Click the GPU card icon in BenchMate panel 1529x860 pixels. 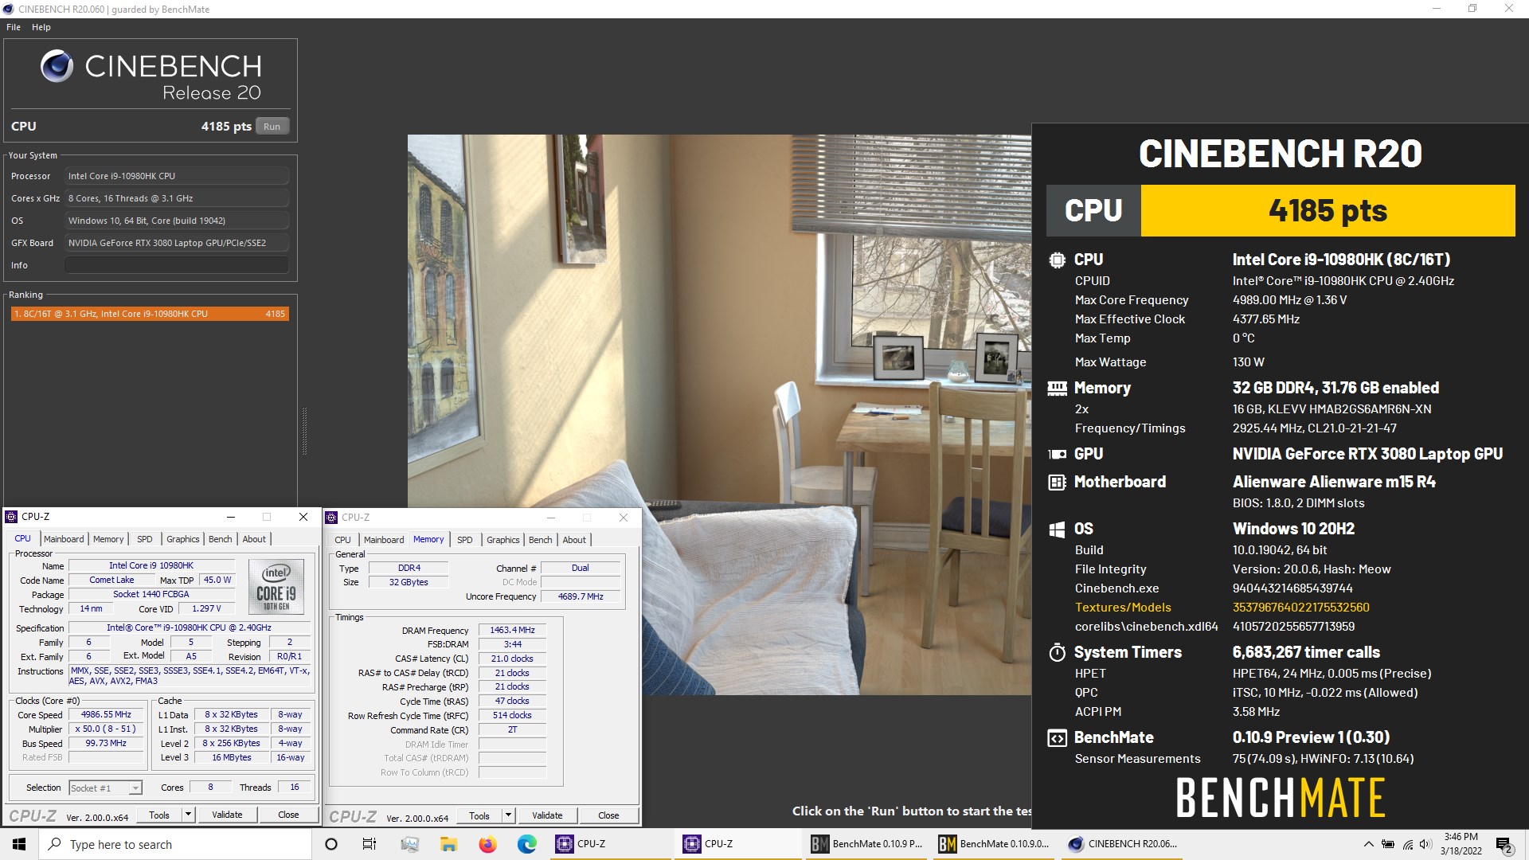click(1057, 454)
